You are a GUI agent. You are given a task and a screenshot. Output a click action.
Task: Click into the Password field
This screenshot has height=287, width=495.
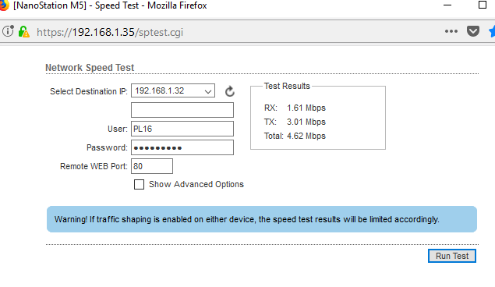click(x=182, y=147)
